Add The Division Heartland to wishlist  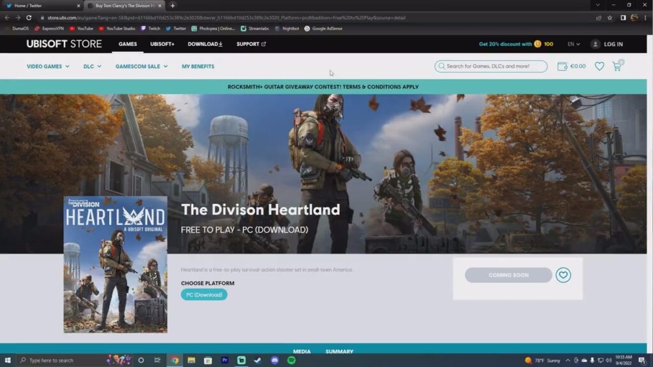pyautogui.click(x=563, y=275)
